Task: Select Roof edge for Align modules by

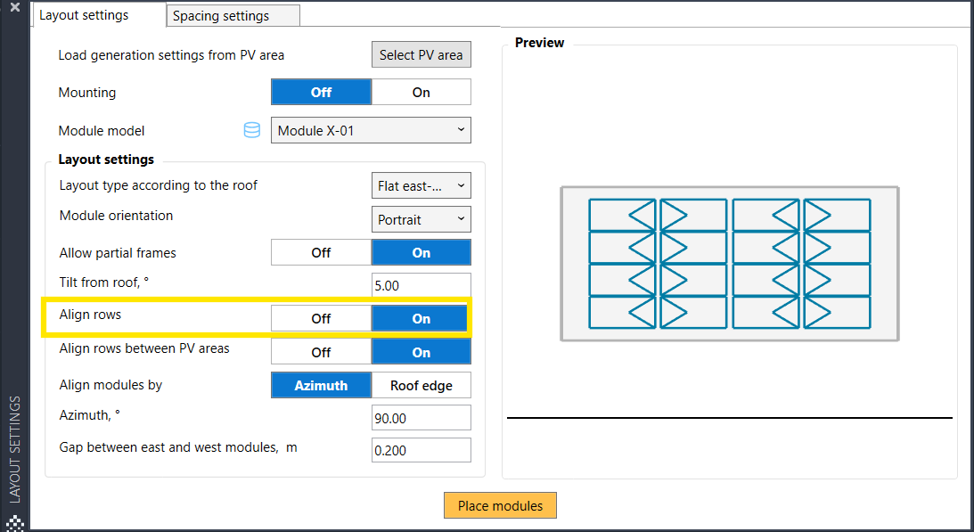Action: (422, 385)
